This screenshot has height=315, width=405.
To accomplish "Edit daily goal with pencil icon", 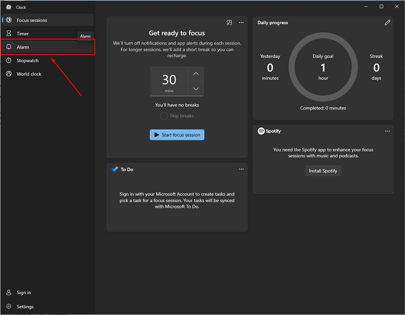I will pos(387,23).
